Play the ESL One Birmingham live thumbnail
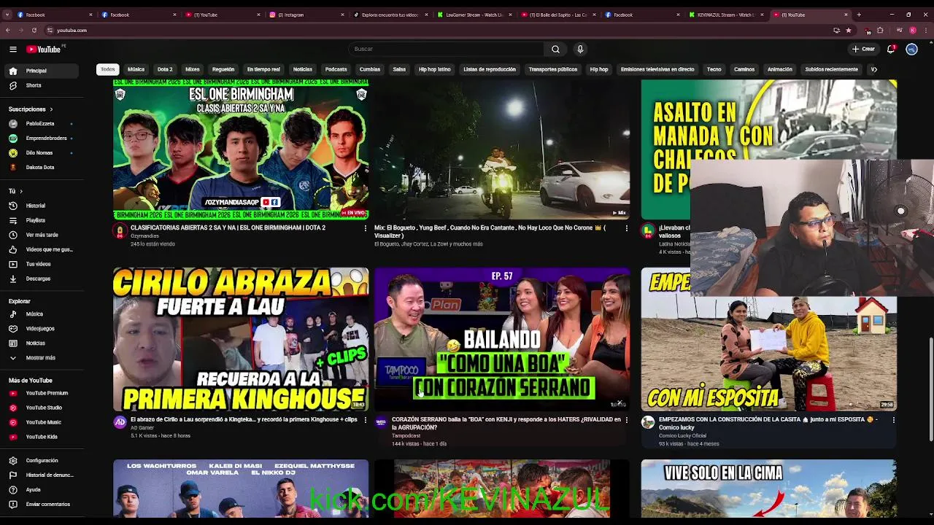 (x=241, y=149)
